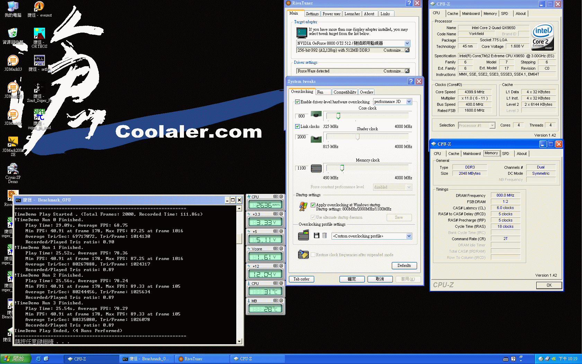Switch to the Compatibility tab
The image size is (582, 364).
345,92
